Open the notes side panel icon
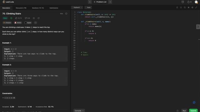Screen dimensions: 200x112 [198, 27]
